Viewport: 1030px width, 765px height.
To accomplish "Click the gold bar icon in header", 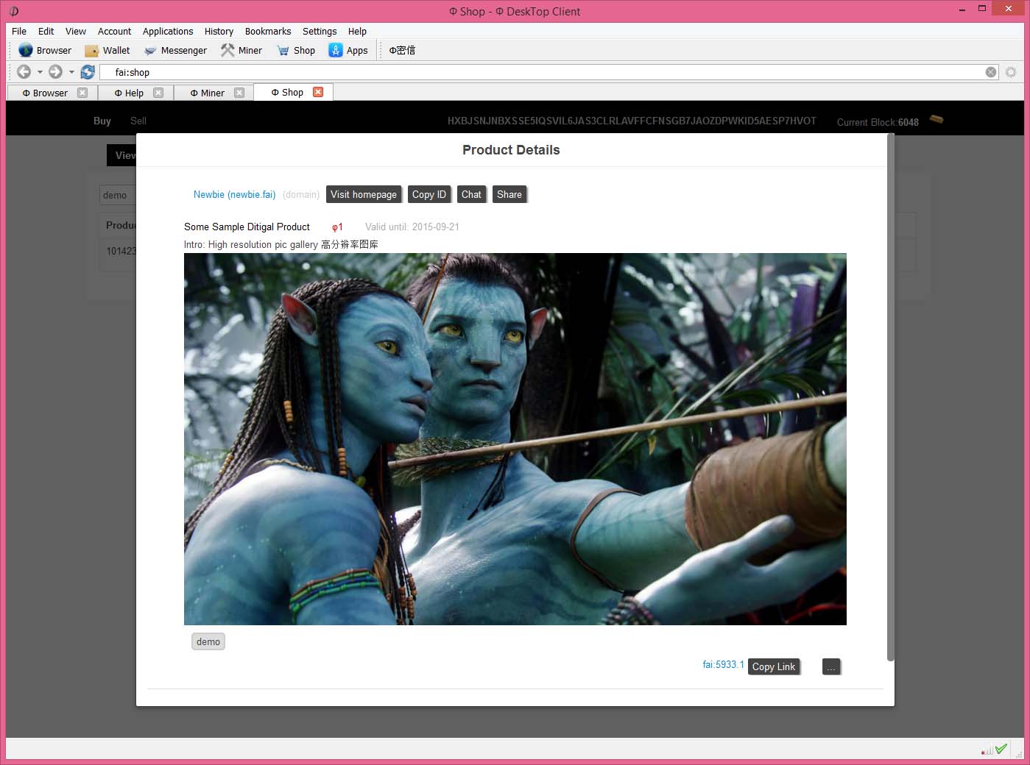I will pos(936,118).
